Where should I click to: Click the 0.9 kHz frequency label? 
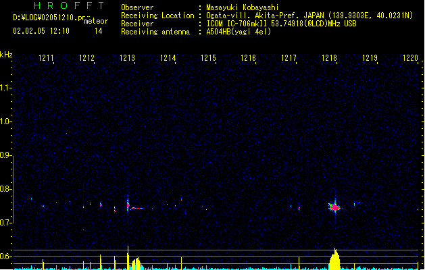[x=5, y=155]
